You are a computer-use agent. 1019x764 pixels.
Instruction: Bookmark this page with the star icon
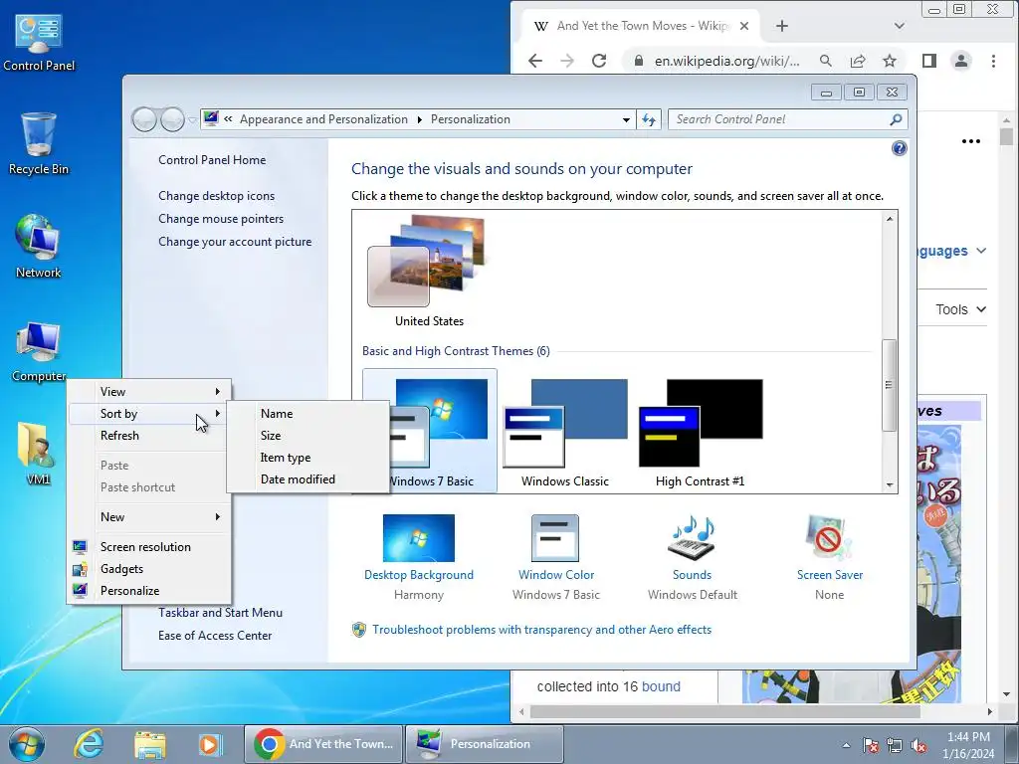click(x=890, y=61)
